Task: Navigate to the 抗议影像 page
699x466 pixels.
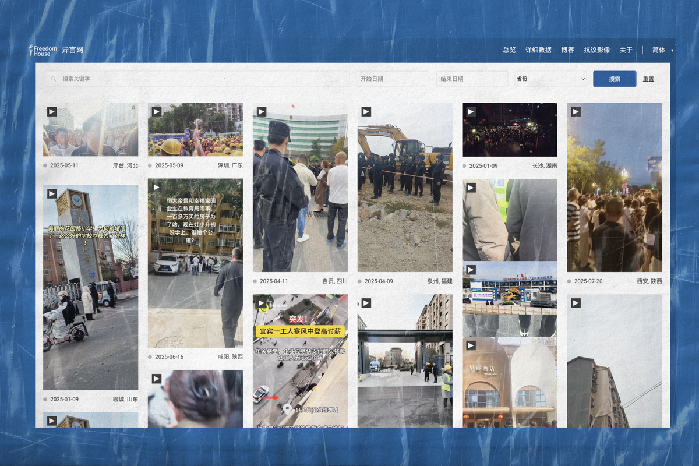Action: coord(596,50)
